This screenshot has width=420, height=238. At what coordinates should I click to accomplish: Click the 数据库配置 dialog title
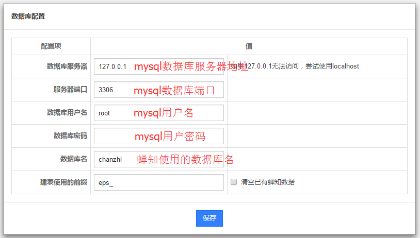(28, 16)
